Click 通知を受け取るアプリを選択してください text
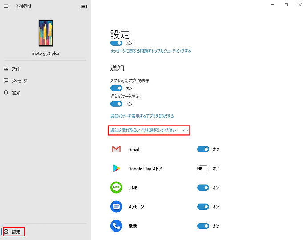 (x=143, y=130)
